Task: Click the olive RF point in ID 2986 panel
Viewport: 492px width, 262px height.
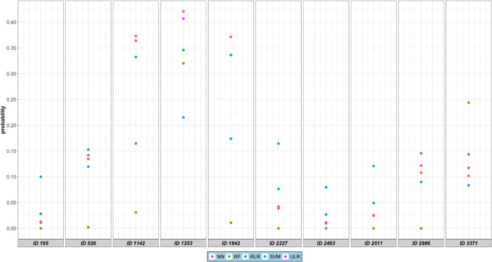Action: [421, 229]
